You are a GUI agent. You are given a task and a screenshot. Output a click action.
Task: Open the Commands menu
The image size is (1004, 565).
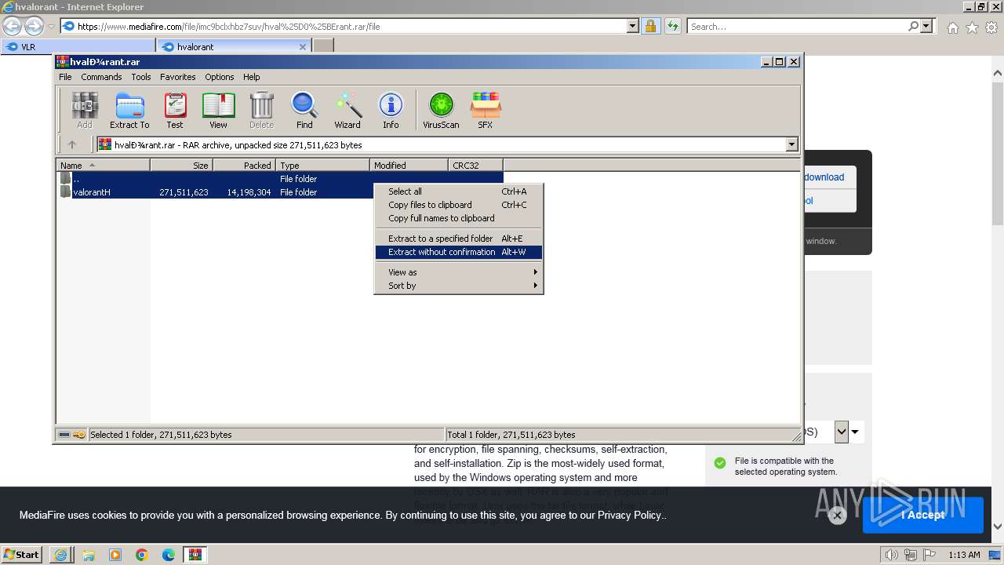[x=101, y=77]
